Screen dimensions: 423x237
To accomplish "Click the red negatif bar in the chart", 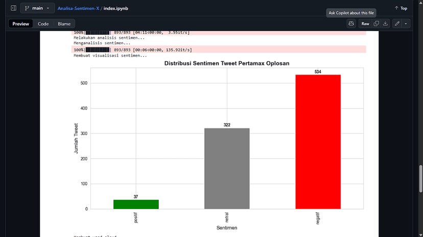I will [318, 142].
